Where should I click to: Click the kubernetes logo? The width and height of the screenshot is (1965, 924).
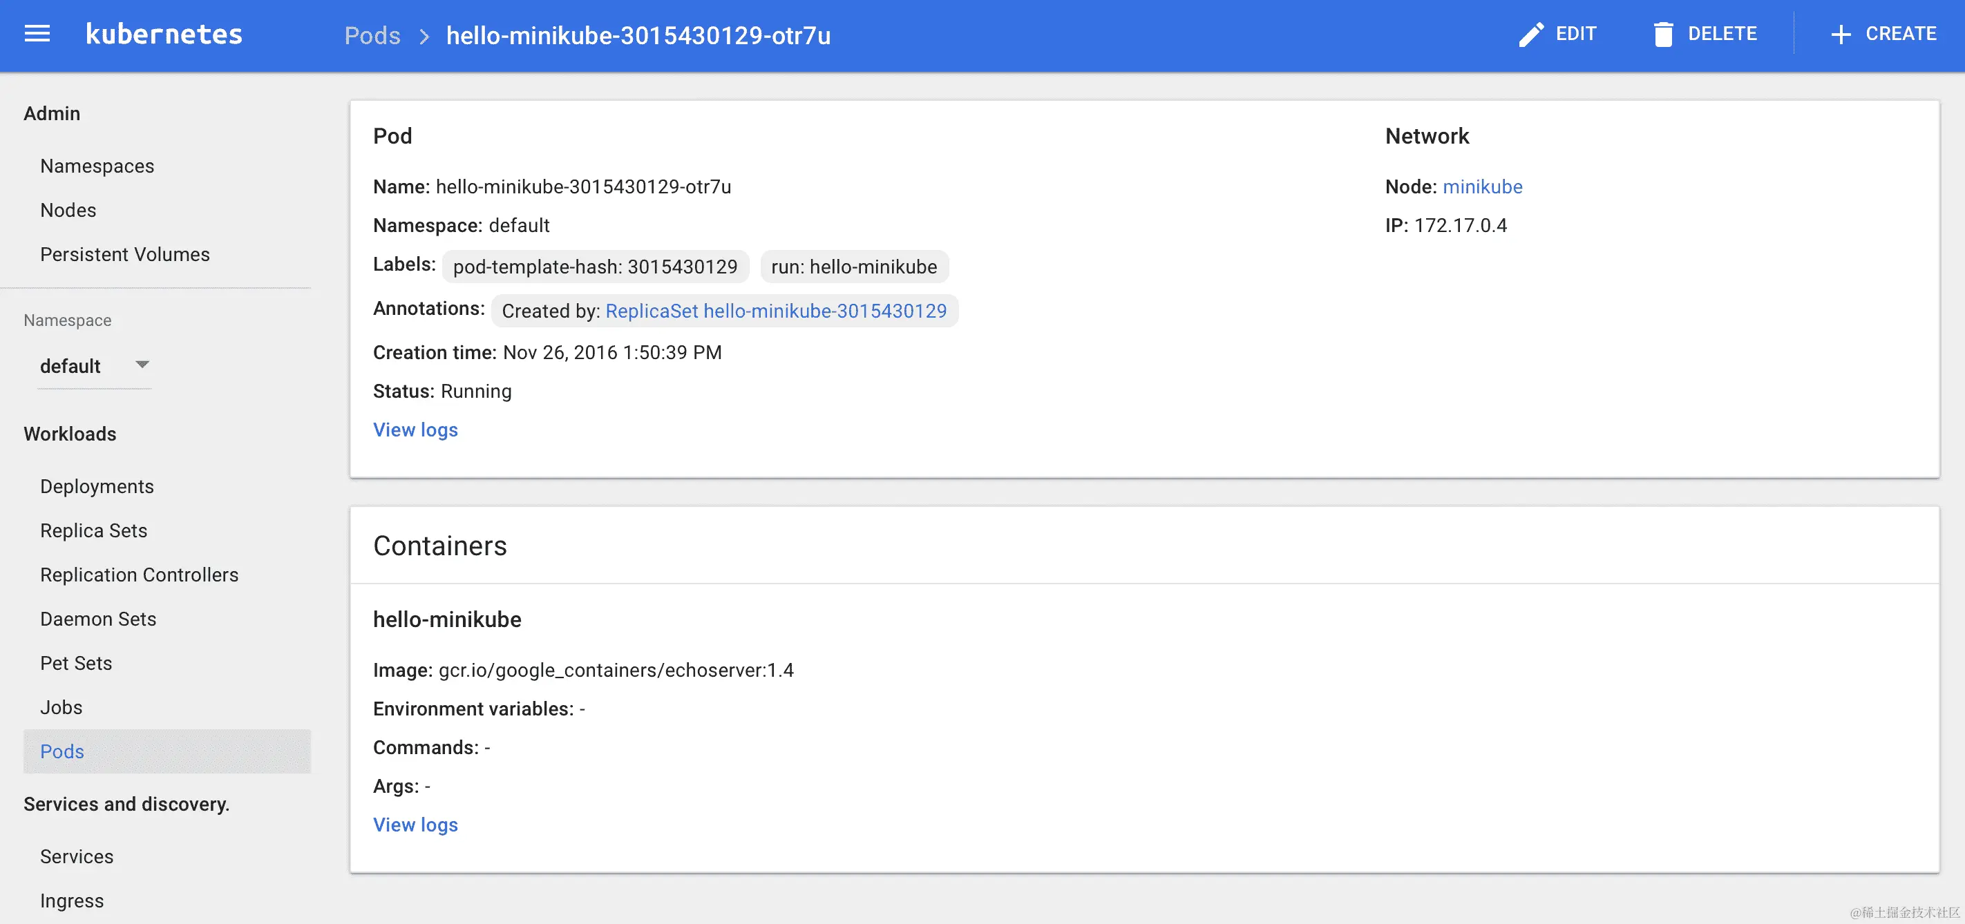(x=163, y=34)
